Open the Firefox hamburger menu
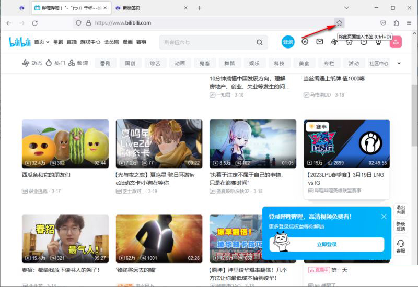 pyautogui.click(x=409, y=23)
